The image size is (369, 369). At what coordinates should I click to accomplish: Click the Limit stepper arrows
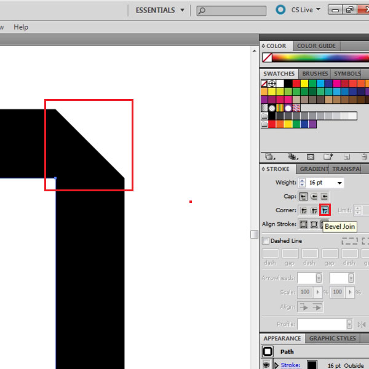pos(357,210)
